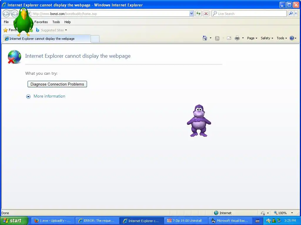Click the Bing Suggested Sites icon
The width and height of the screenshot is (301, 225).
38,30
